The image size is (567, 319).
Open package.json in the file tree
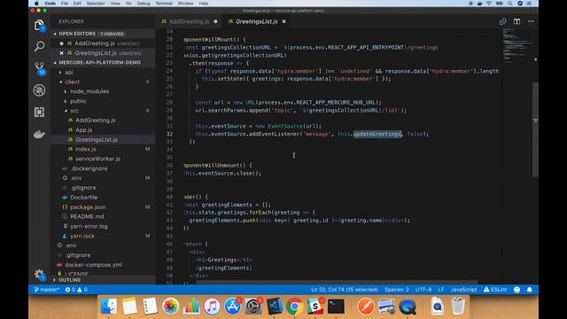tap(88, 207)
